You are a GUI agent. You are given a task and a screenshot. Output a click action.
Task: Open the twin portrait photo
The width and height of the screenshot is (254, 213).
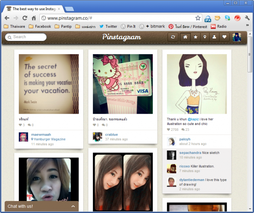pyautogui.click(x=123, y=182)
